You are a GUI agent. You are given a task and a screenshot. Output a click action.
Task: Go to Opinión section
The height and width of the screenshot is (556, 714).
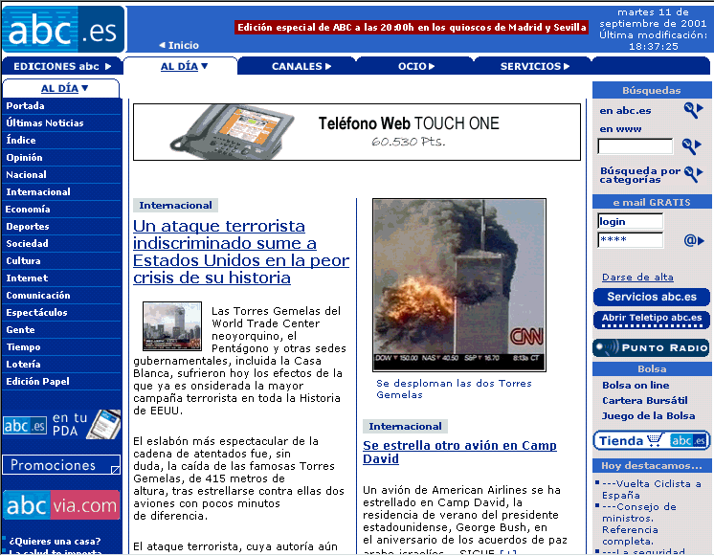coord(24,158)
